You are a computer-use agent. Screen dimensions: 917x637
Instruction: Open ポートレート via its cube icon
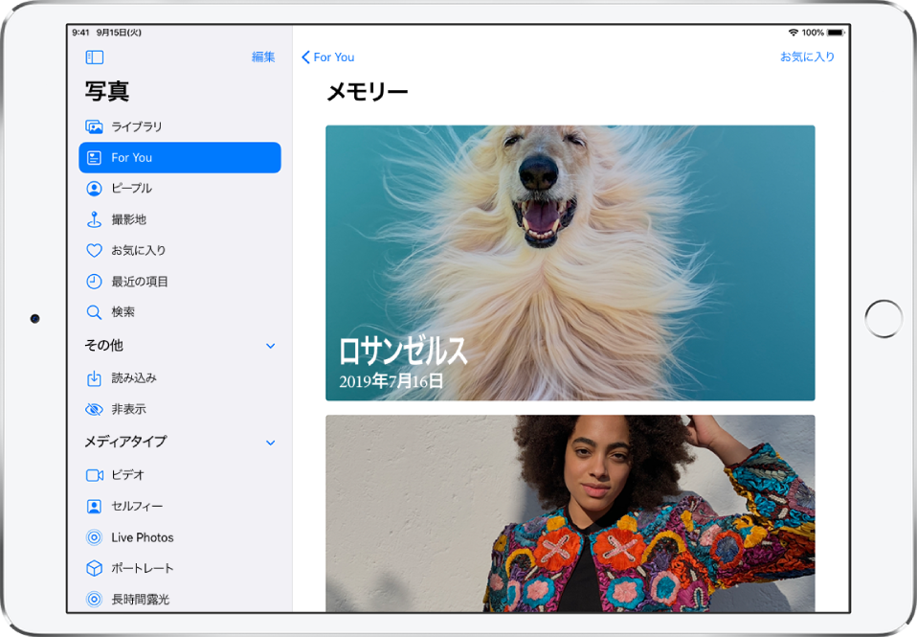tap(93, 568)
